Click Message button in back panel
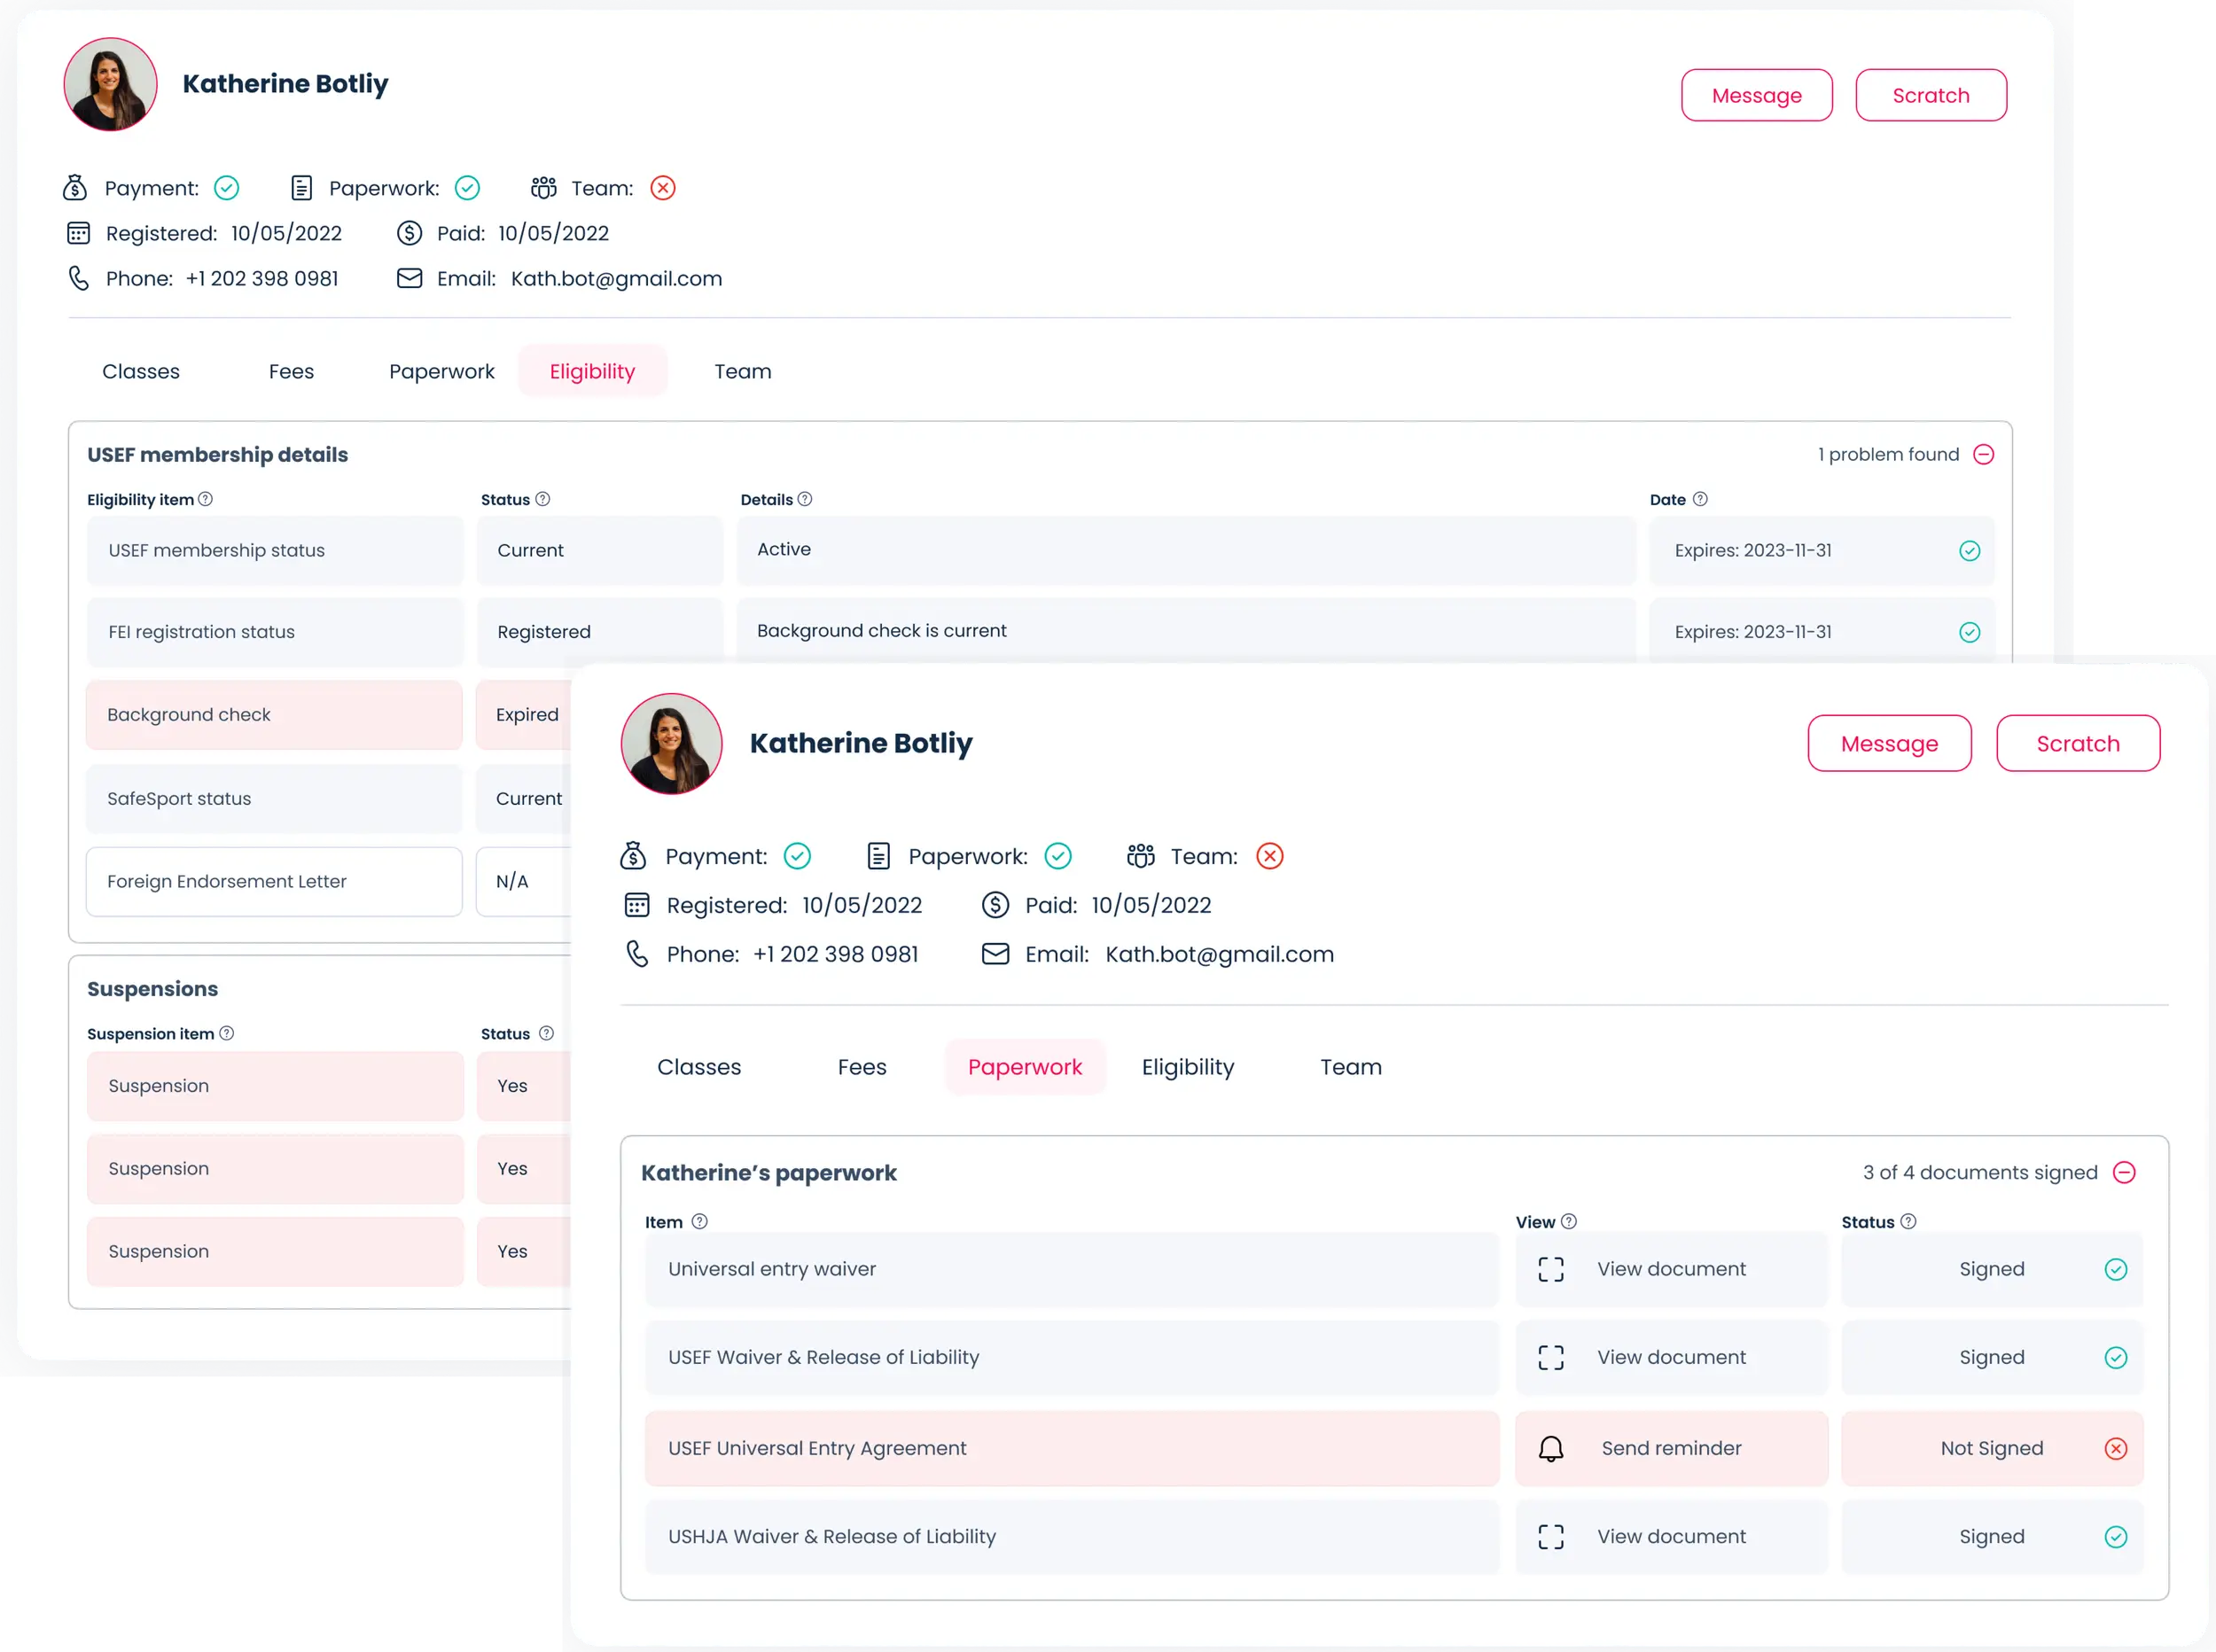Image resolution: width=2216 pixels, height=1652 pixels. (x=1756, y=95)
